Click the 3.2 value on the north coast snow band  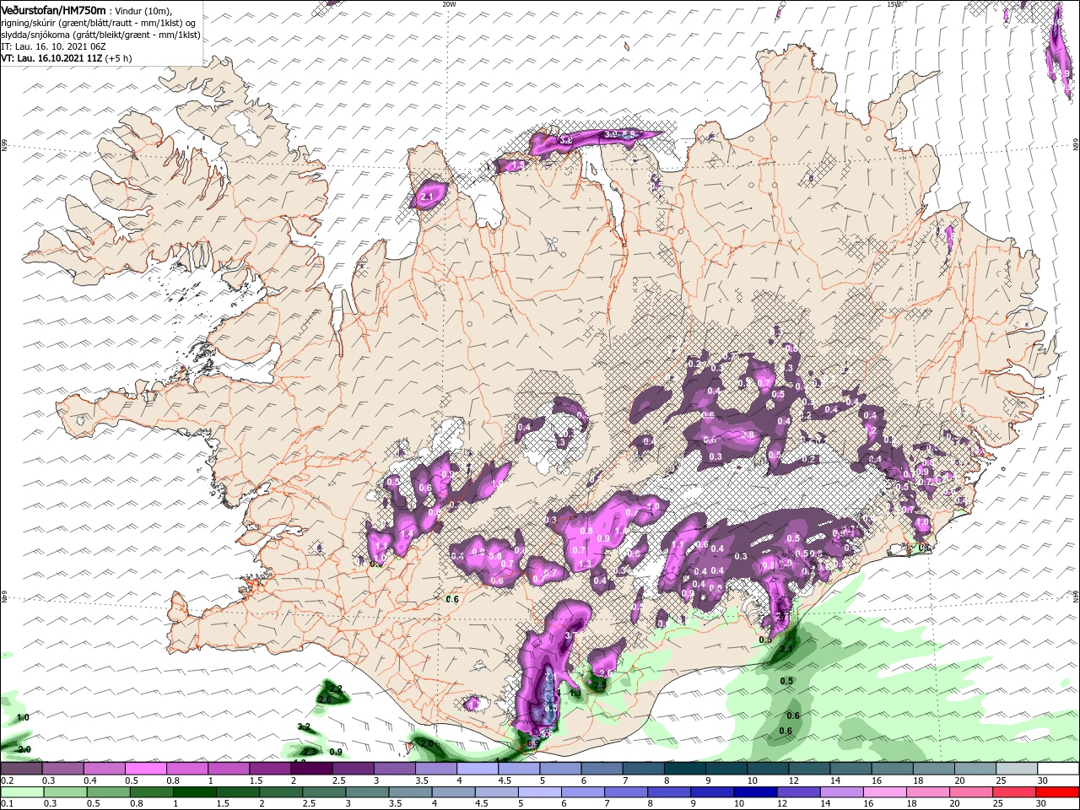coord(566,140)
